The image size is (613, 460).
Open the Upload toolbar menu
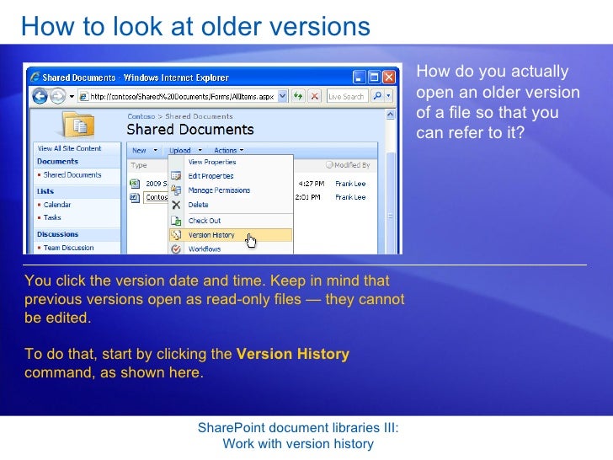185,150
